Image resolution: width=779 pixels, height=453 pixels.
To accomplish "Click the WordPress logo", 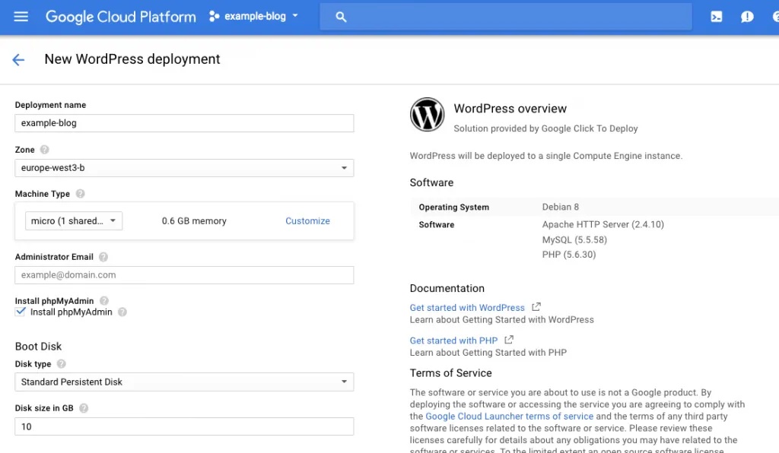I will (x=428, y=115).
